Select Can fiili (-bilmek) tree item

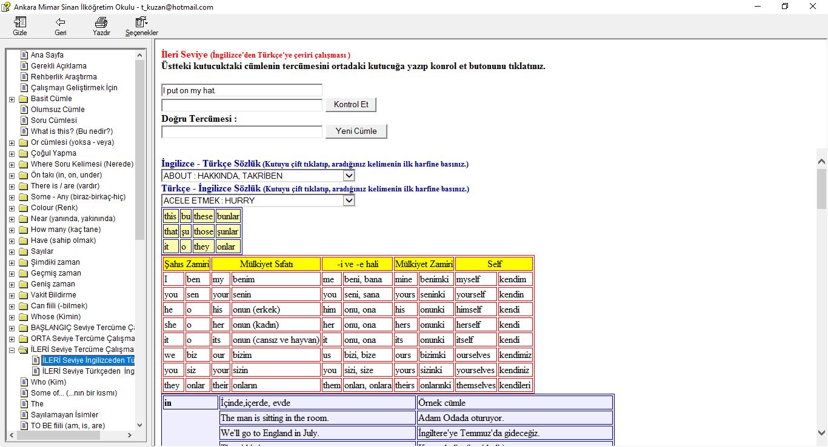(59, 306)
